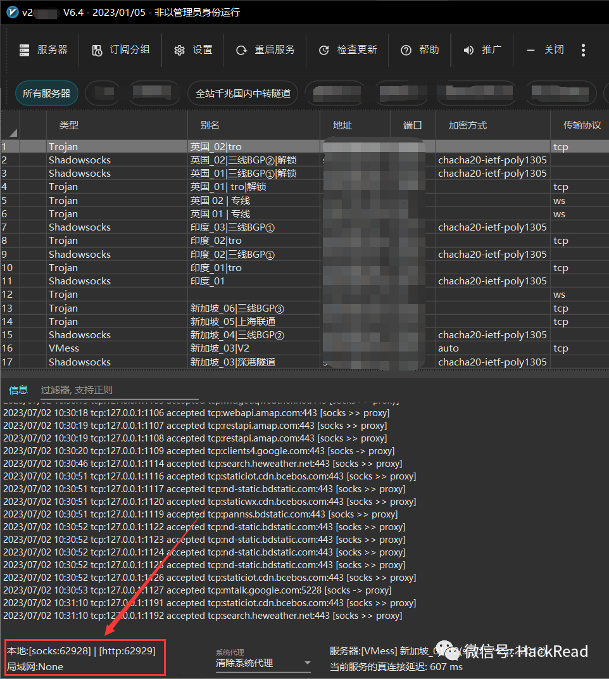Image resolution: width=609 pixels, height=679 pixels.
Task: Focus the 过滤器, 支持正则 filter field
Action: pyautogui.click(x=120, y=390)
